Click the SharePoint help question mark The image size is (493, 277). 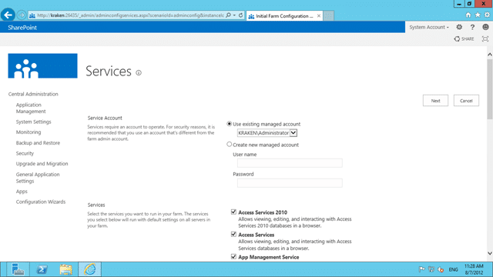472,27
